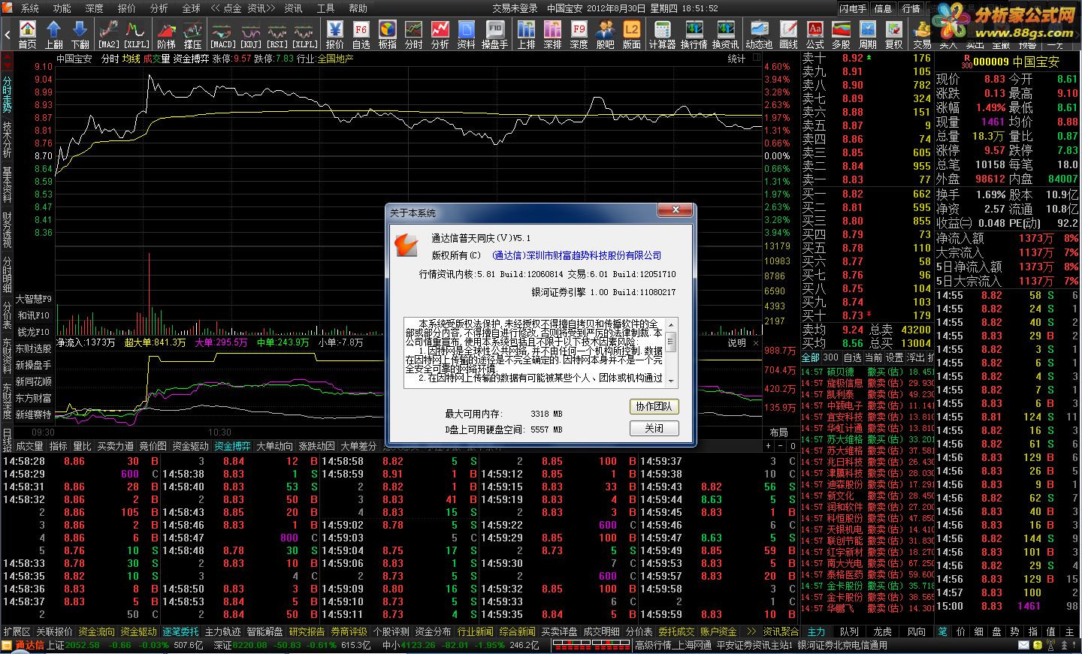Open the 功能 menu
The width and height of the screenshot is (1082, 654).
point(62,8)
